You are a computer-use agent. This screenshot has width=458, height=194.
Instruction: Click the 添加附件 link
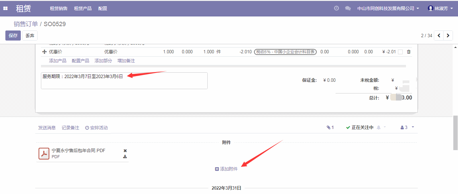pos(226,169)
